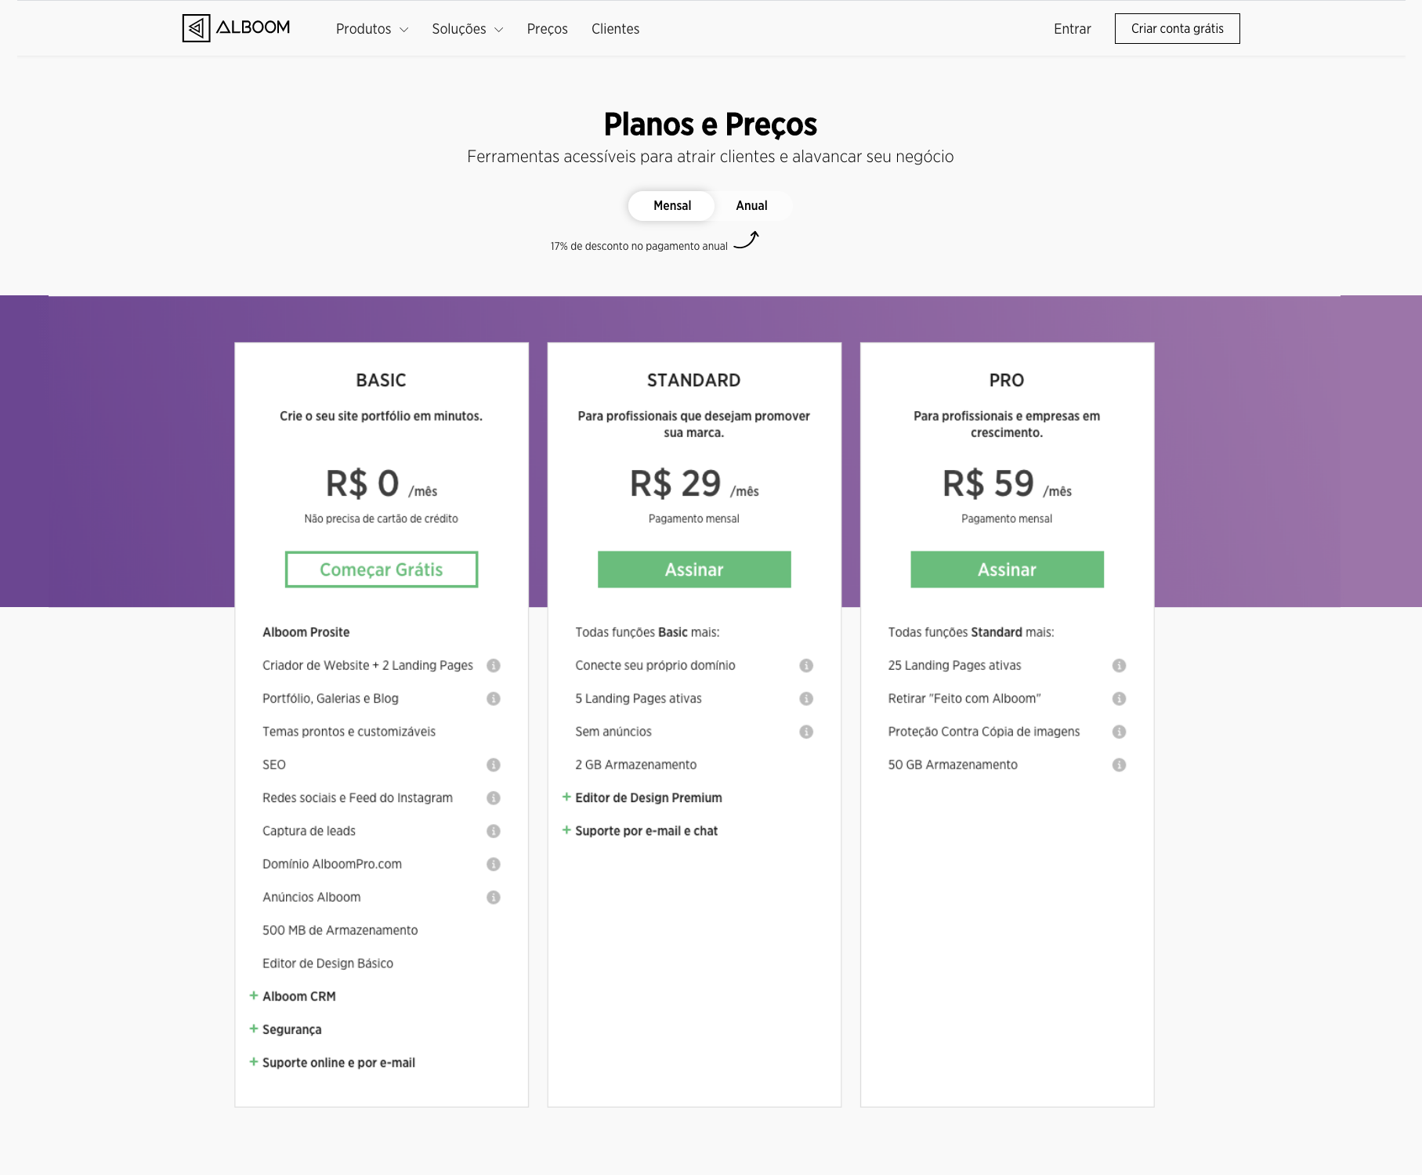
Task: Select the Mensal billing option
Action: click(x=672, y=205)
